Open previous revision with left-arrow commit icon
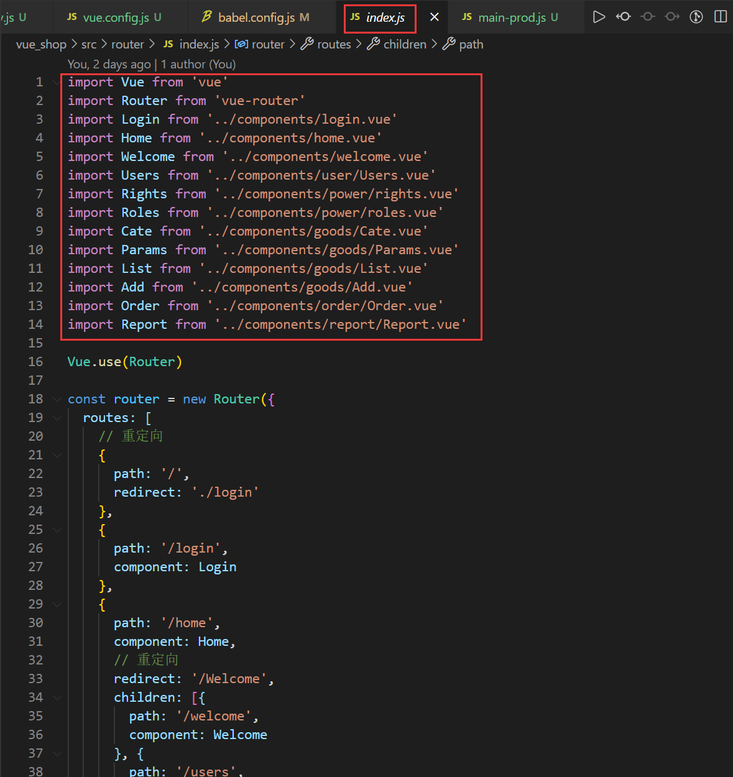733x777 pixels. pos(623,17)
